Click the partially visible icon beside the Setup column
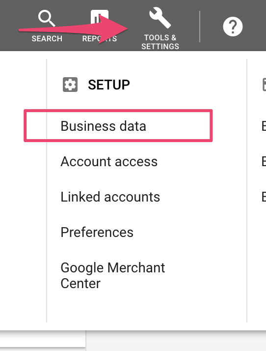266x351 pixels. coord(264,85)
